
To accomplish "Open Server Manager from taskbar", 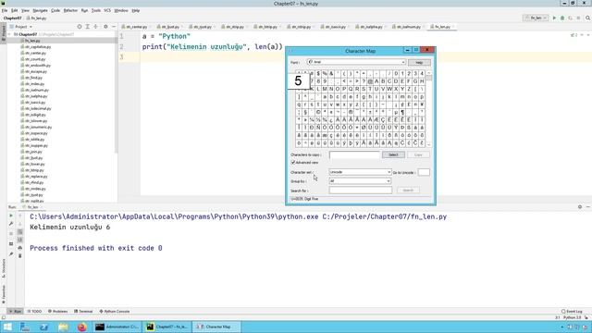I will point(25,327).
